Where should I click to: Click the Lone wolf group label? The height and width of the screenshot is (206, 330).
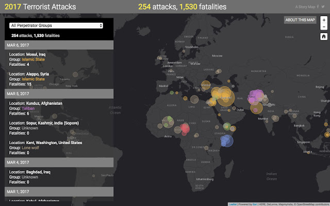point(30,148)
